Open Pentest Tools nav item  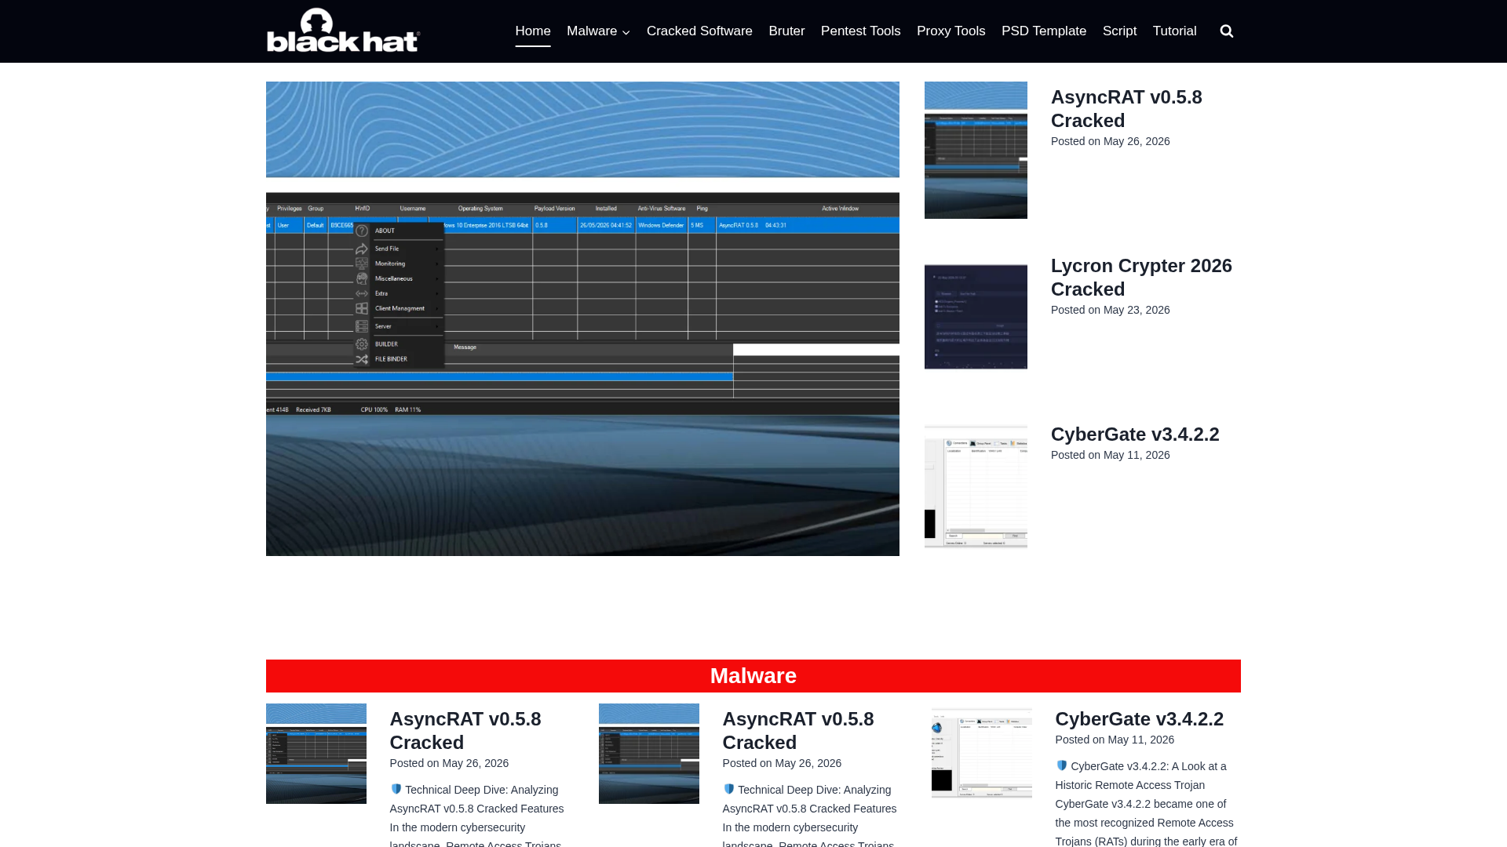860,31
